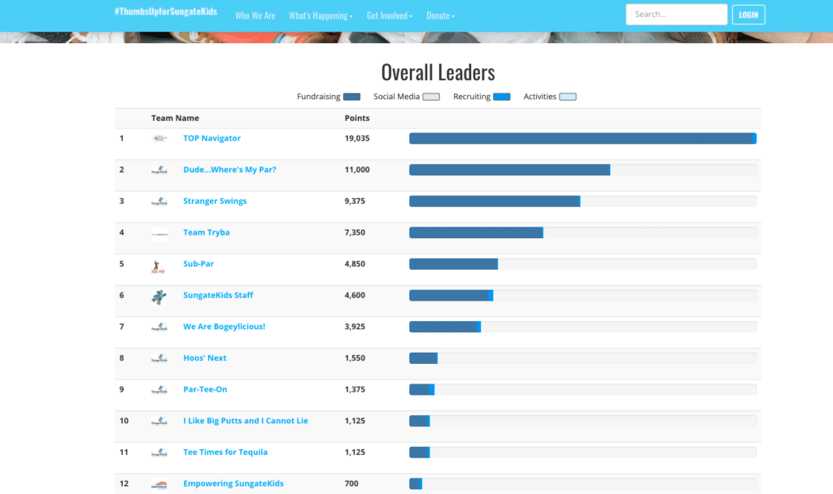833x494 pixels.
Task: Expand the Donate dropdown menu
Action: pos(440,16)
